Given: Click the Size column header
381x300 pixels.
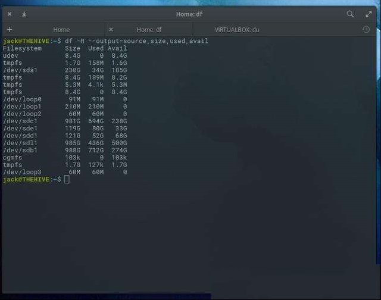Looking at the screenshot, I should tap(73, 48).
